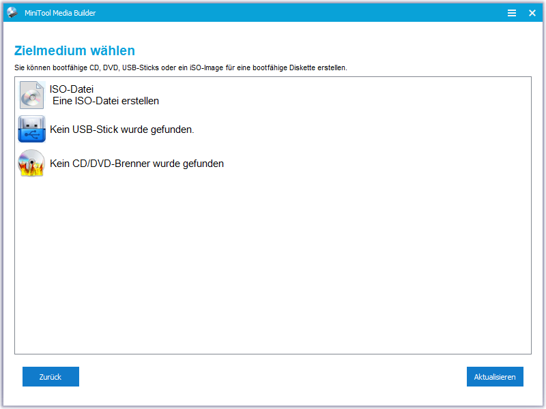This screenshot has width=546, height=409.
Task: Open the hamburger menu in title bar
Action: point(511,13)
